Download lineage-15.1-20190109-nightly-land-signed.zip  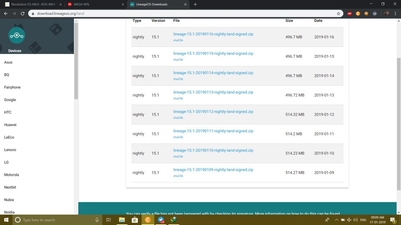[x=213, y=170]
